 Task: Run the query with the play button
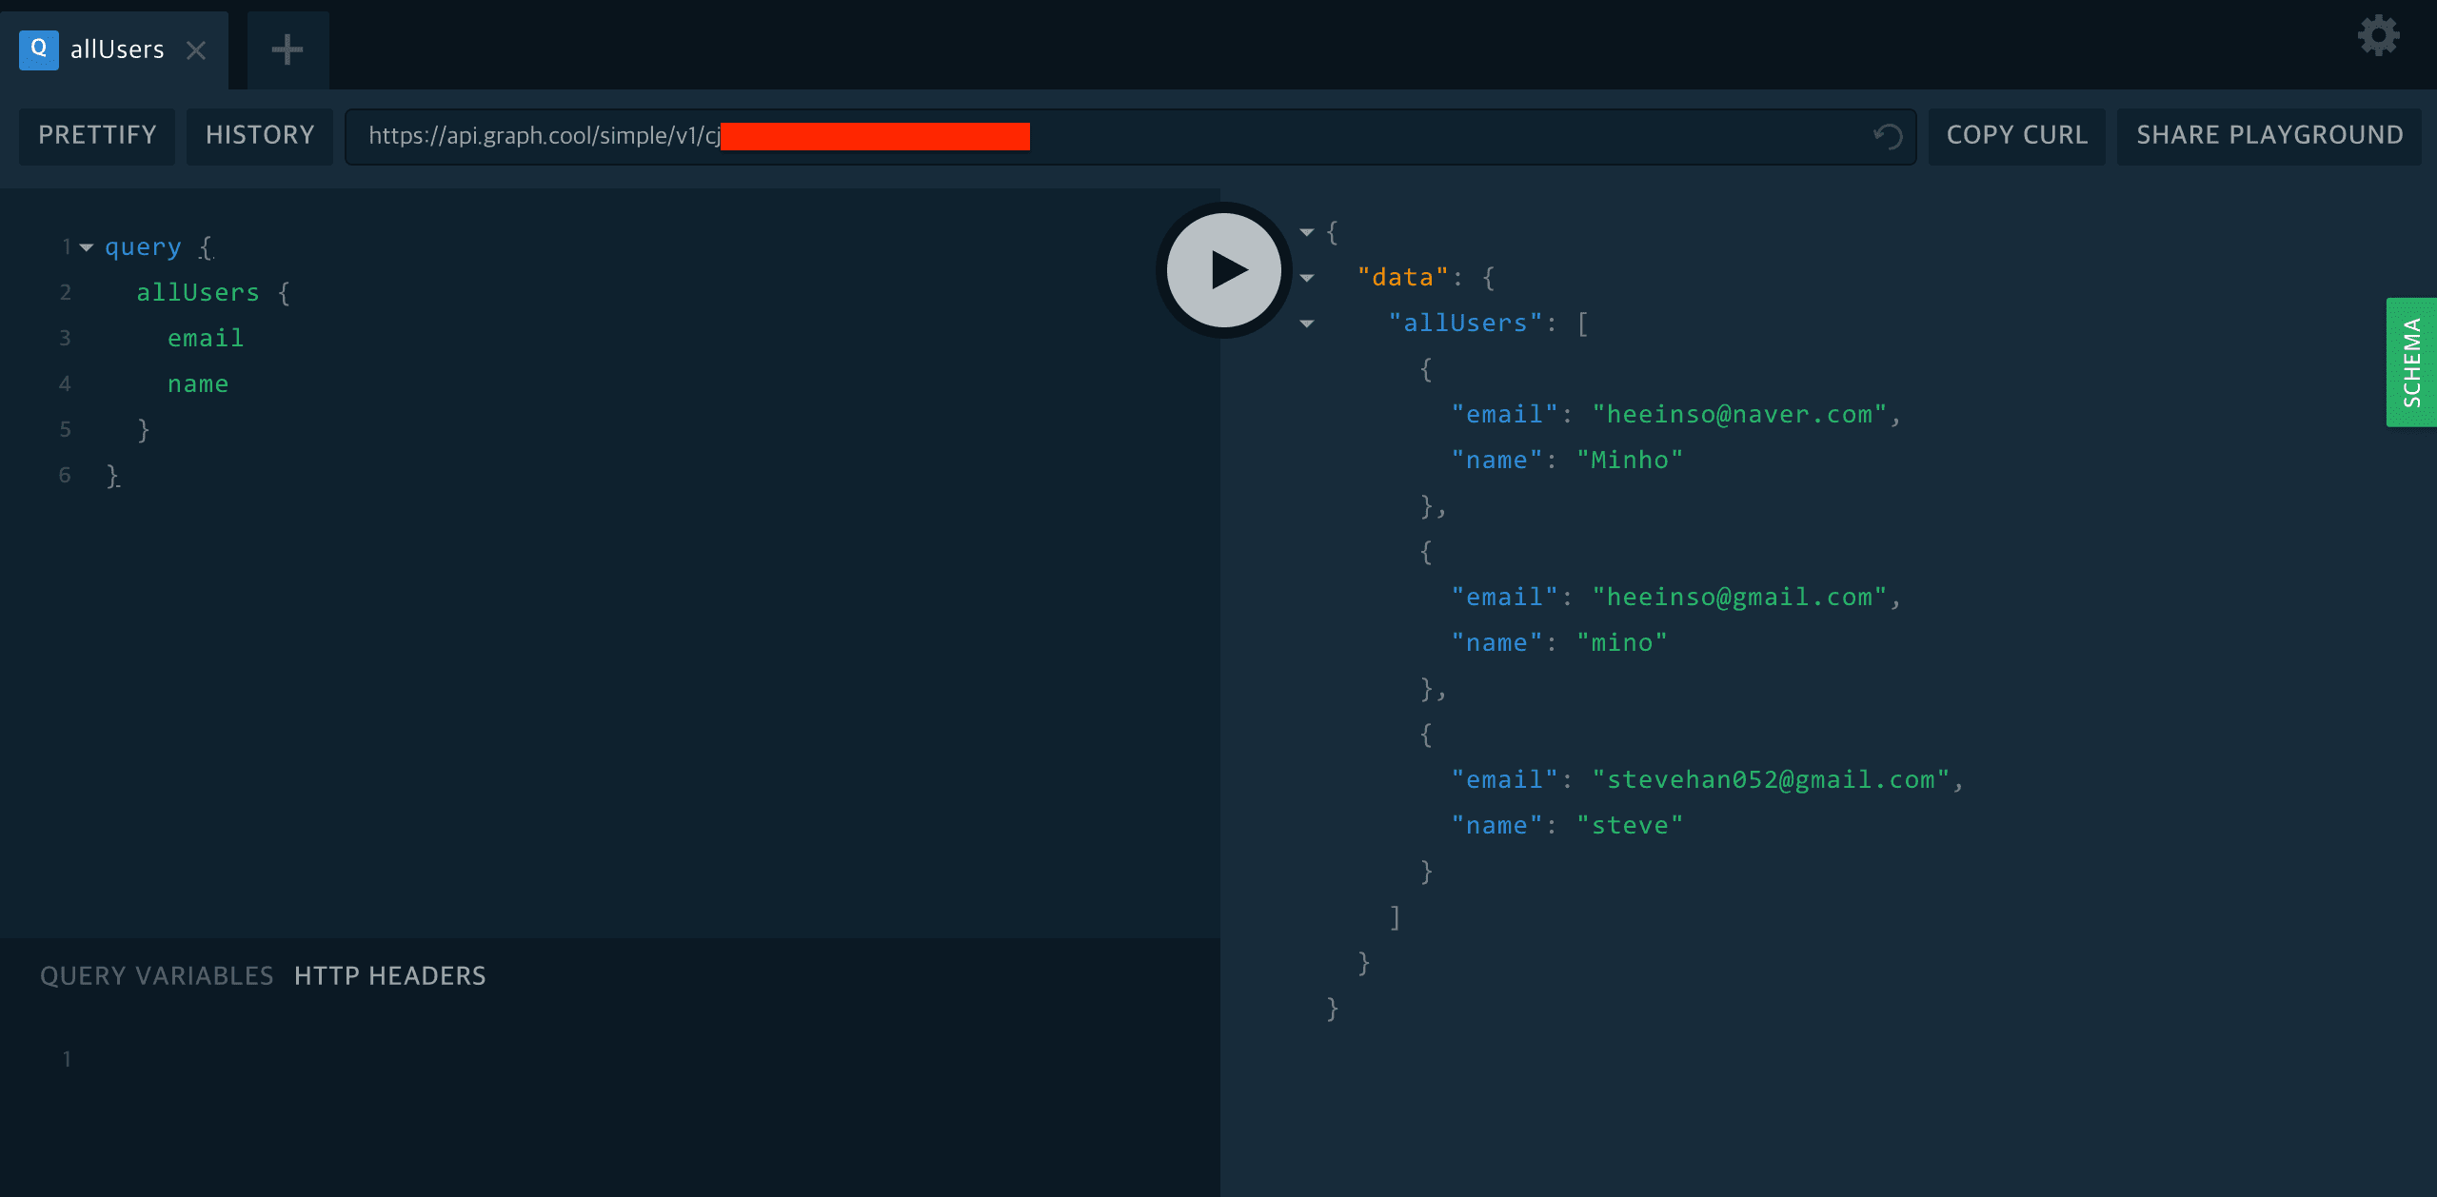1223,270
